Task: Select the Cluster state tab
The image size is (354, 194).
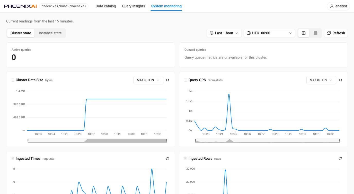Action: click(x=21, y=33)
